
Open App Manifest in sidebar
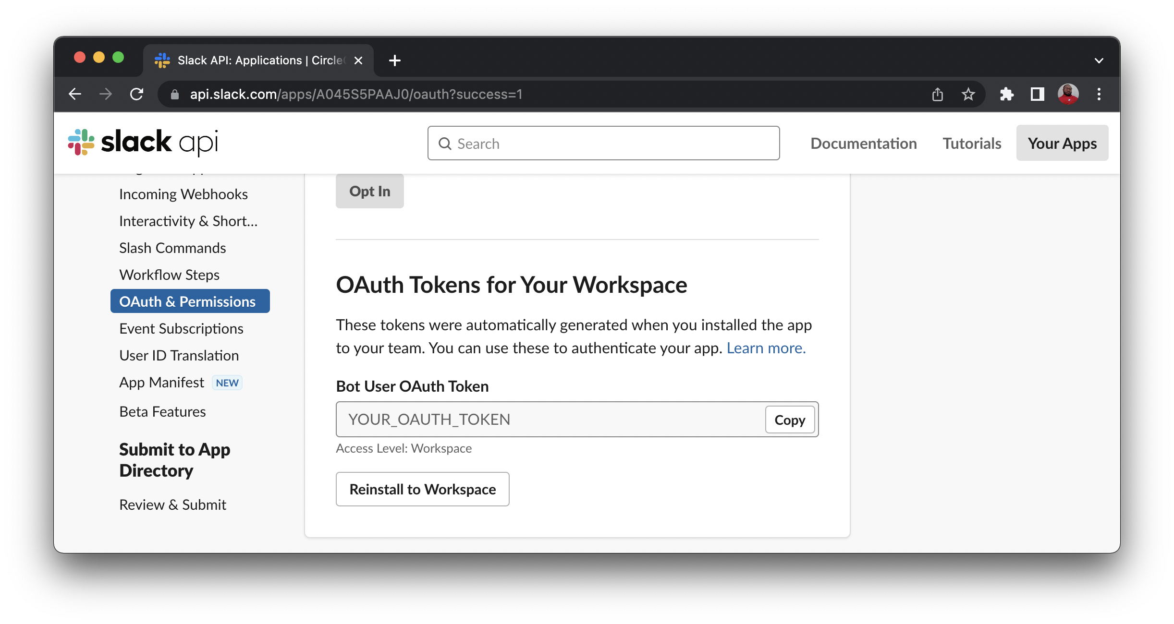[x=161, y=382]
